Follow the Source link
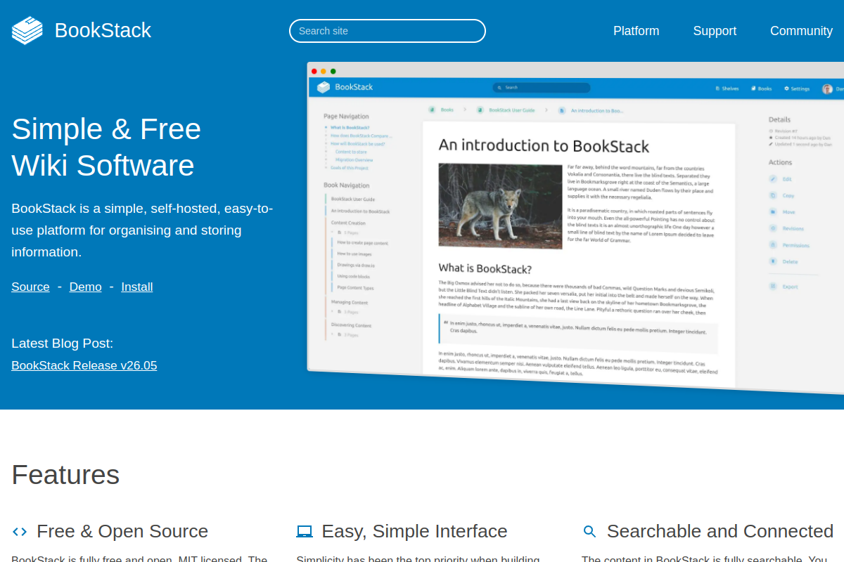 [x=30, y=287]
